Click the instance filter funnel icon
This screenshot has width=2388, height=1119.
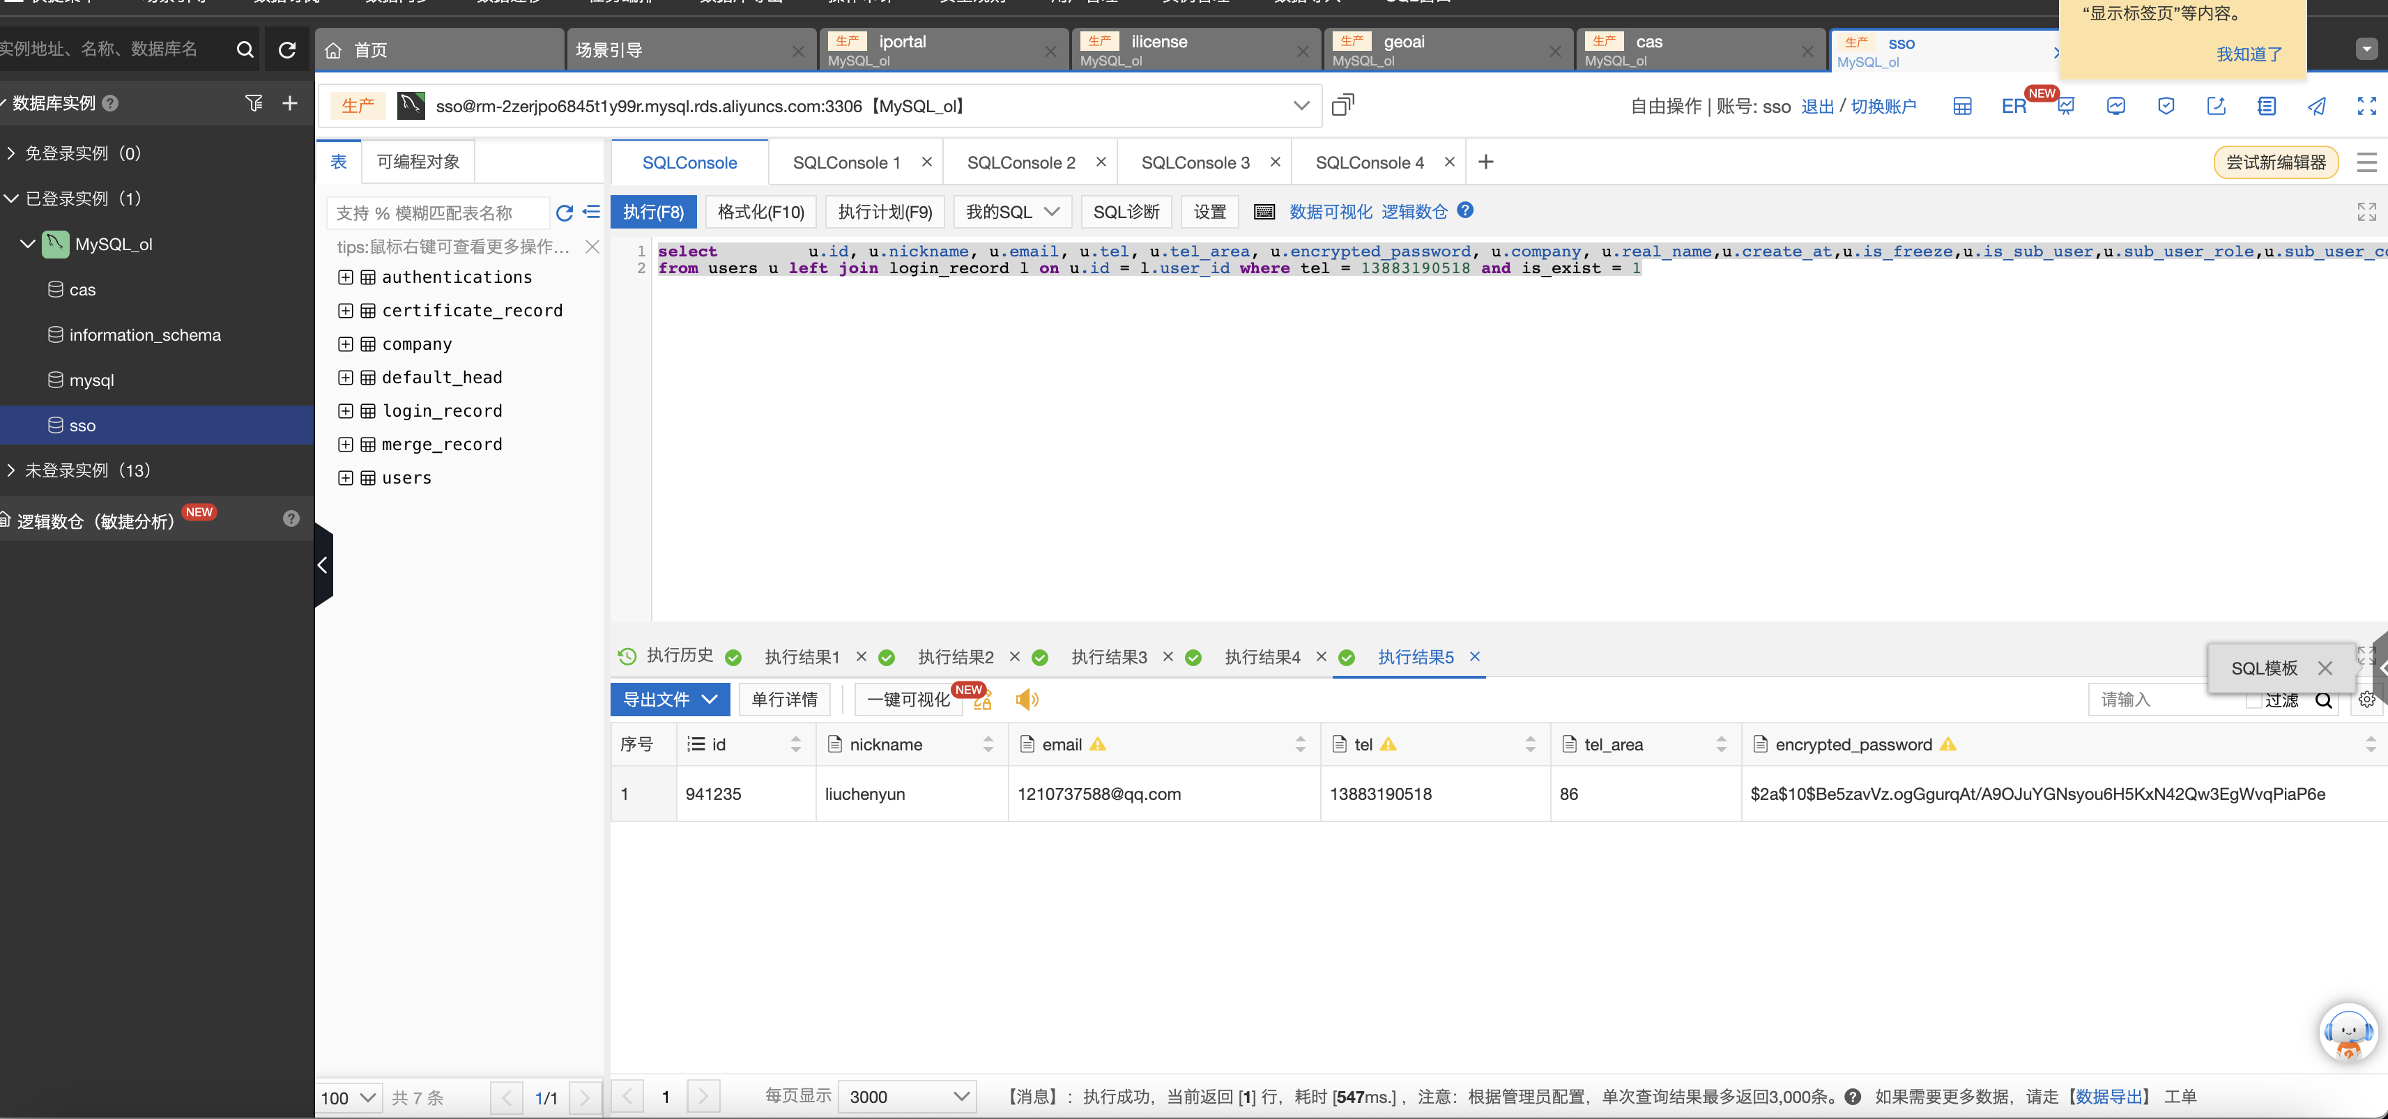pyautogui.click(x=254, y=103)
